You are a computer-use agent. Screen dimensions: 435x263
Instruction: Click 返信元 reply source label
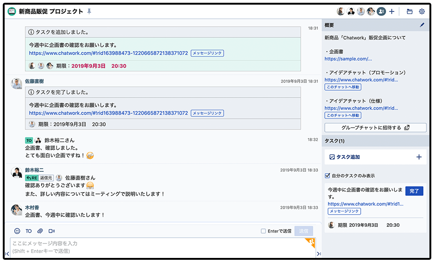[x=46, y=178]
